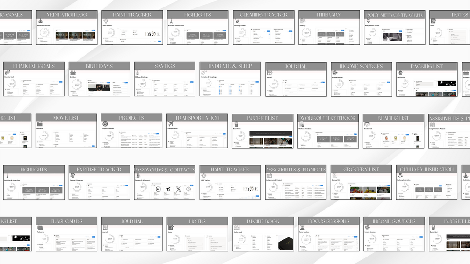Image resolution: width=470 pixels, height=264 pixels.
Task: Open the Meditation Log template thumbnail
Action: pyautogui.click(x=67, y=28)
